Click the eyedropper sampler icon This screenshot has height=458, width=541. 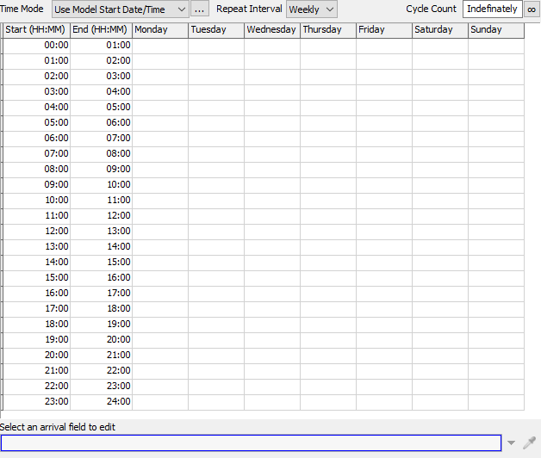click(x=529, y=443)
